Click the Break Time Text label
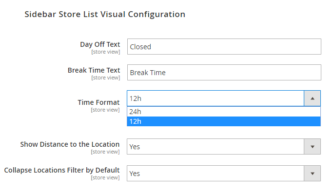The width and height of the screenshot is (334, 195). click(94, 70)
